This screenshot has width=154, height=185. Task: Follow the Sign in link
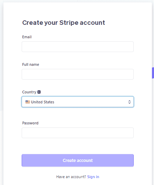(x=93, y=177)
